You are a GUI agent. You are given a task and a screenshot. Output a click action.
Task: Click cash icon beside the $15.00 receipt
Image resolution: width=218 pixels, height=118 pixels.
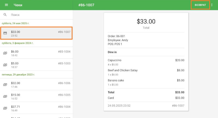pyautogui.click(x=5, y=97)
